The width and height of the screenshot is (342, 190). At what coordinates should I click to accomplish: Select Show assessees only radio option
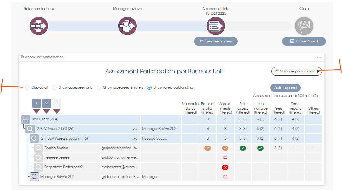pyautogui.click(x=54, y=87)
